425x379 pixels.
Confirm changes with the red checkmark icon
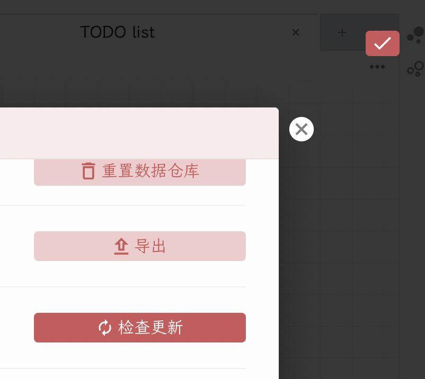tap(382, 43)
